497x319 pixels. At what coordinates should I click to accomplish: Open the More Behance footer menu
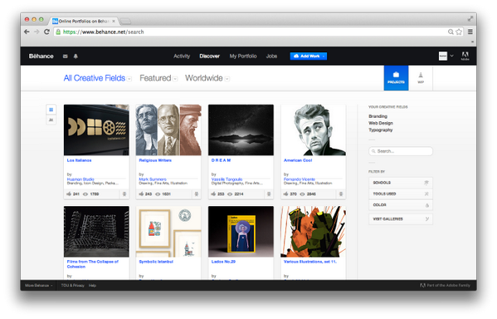pyautogui.click(x=39, y=285)
